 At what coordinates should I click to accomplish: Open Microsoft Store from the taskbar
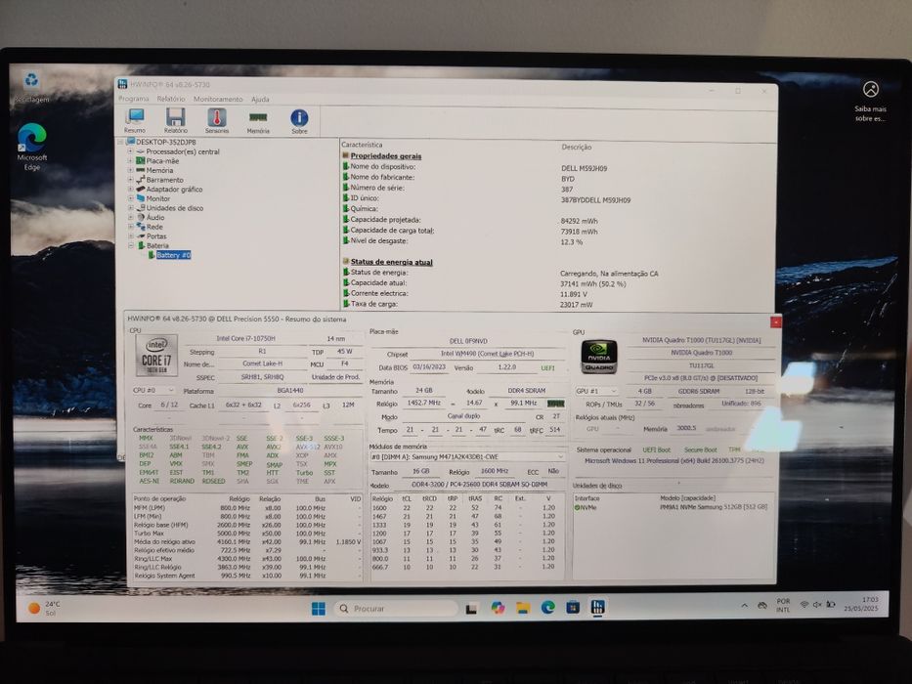pos(573,608)
